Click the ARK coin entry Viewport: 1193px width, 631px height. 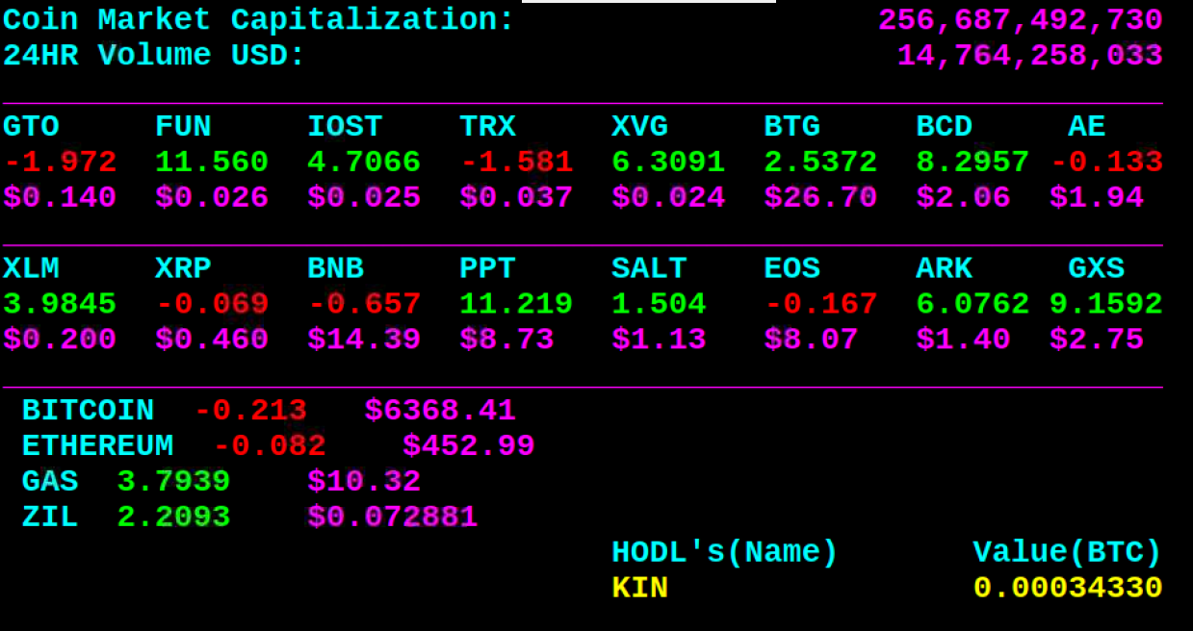point(945,267)
